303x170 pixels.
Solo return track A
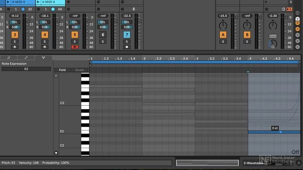coord(223,42)
